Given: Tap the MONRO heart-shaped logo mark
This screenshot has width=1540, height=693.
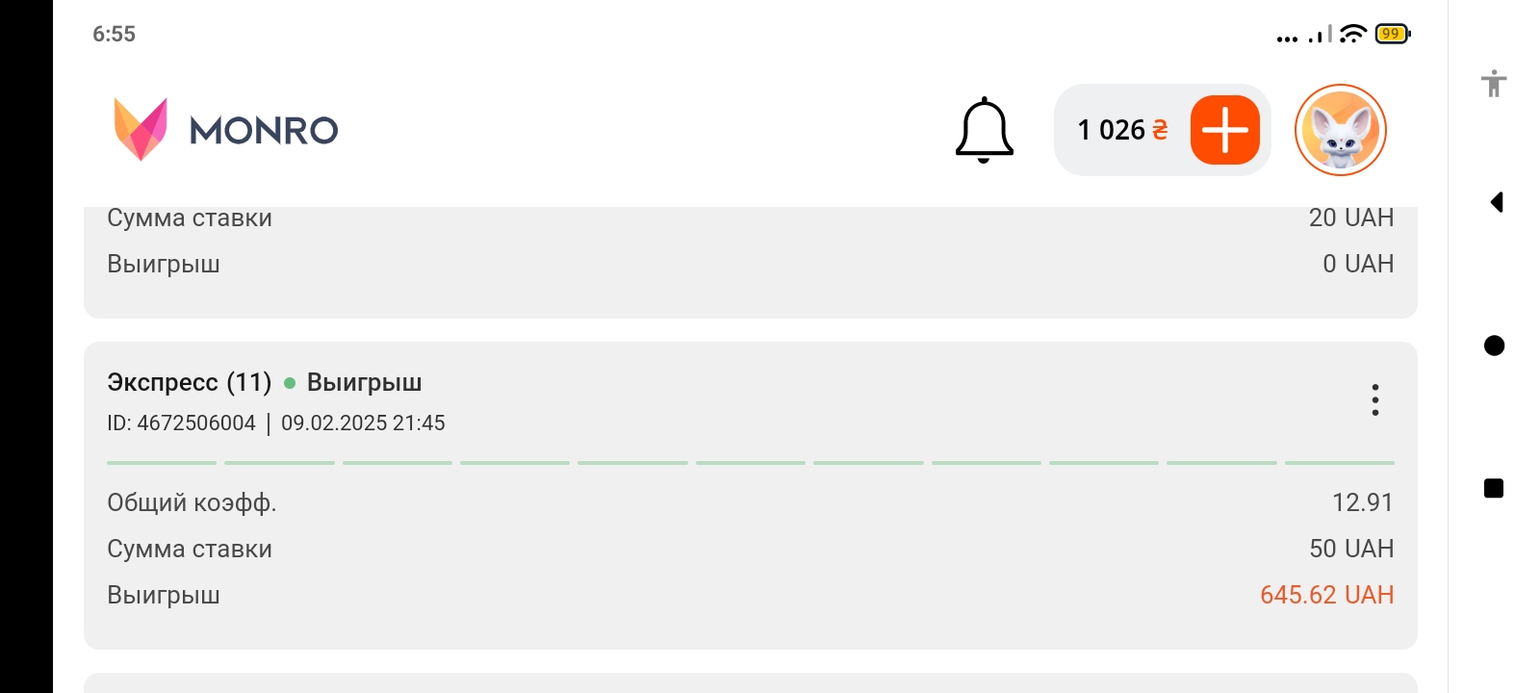Looking at the screenshot, I should (x=141, y=129).
